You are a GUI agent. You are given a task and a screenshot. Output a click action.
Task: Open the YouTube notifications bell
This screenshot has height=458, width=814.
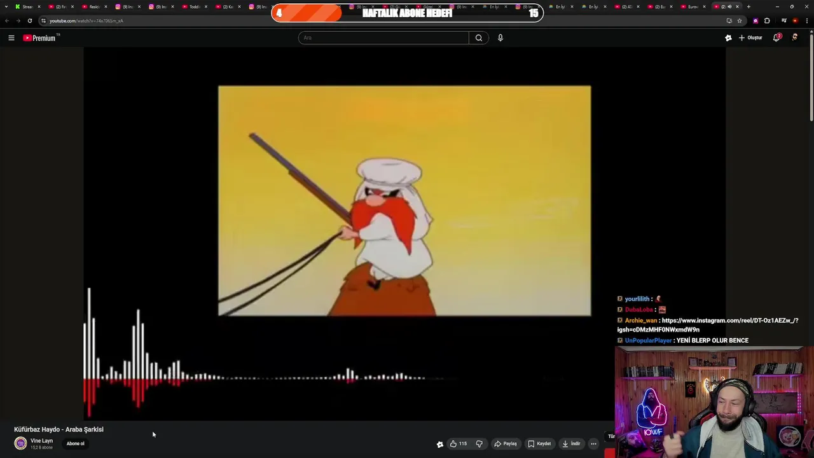776,38
